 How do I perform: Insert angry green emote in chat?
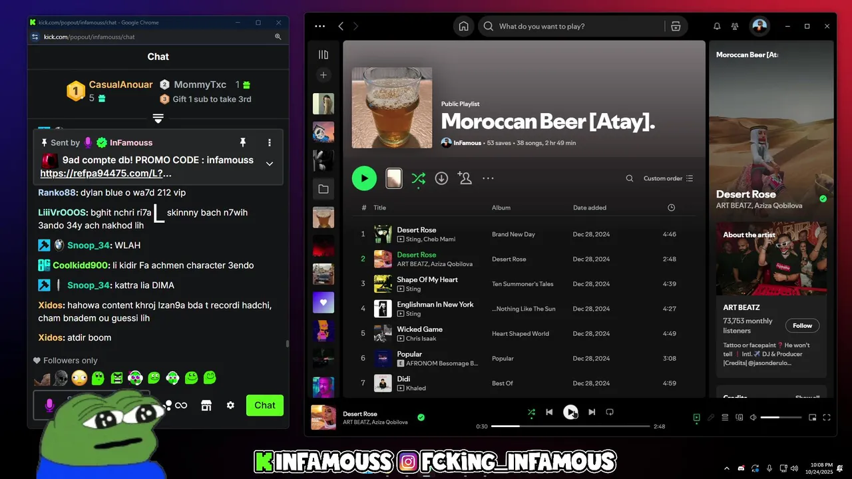(116, 378)
